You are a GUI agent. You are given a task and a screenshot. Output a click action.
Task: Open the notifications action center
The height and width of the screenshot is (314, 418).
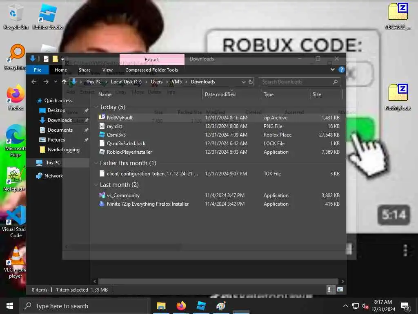pos(405,306)
